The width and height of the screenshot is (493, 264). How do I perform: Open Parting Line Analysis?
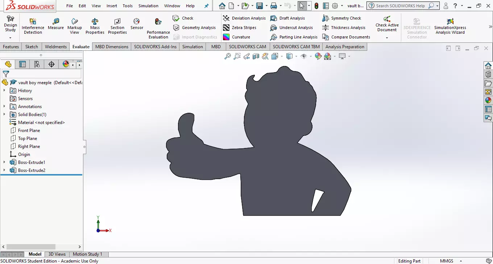click(294, 37)
